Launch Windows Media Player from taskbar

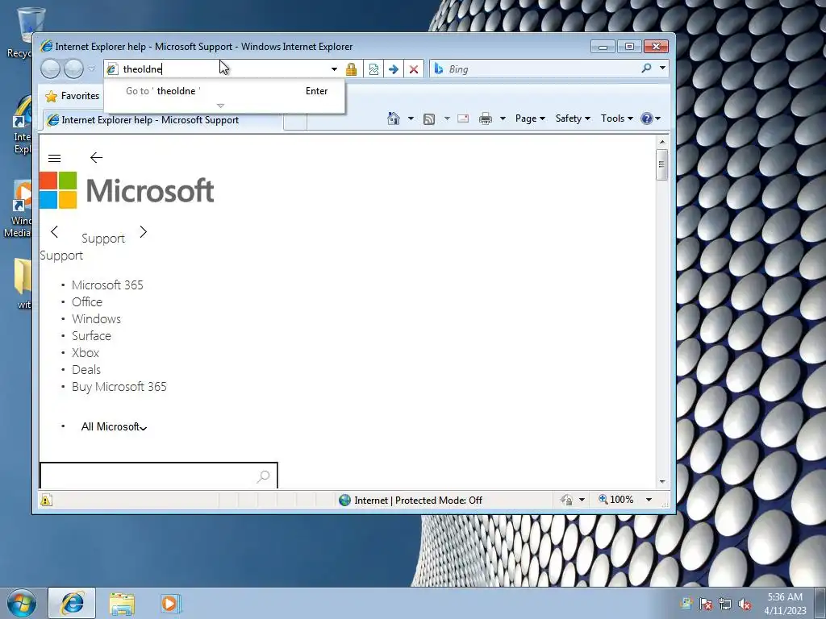pyautogui.click(x=170, y=604)
